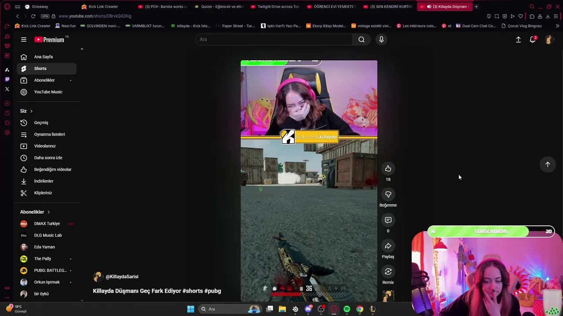Toggle the VPN badge in address bar

45,16
